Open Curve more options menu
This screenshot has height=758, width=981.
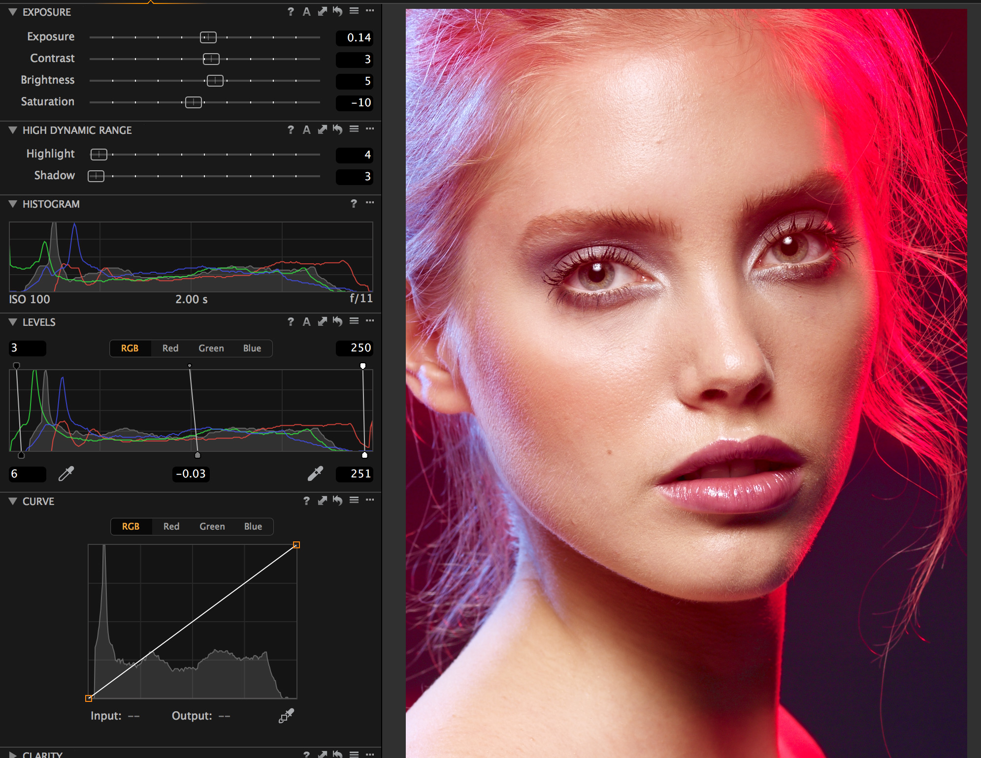point(370,500)
